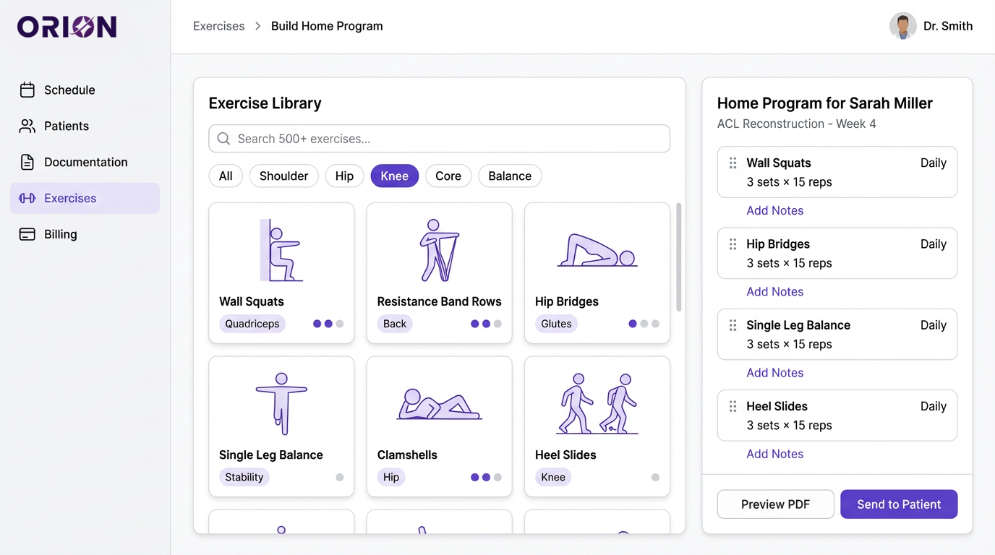
Task: Add Notes to the Hip Bridges entry
Action: (774, 291)
